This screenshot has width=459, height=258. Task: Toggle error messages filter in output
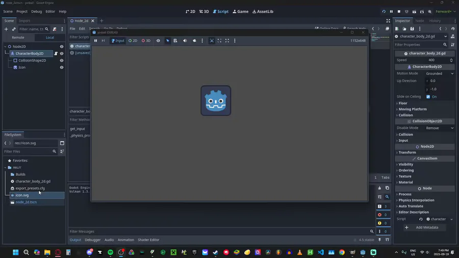(x=383, y=215)
